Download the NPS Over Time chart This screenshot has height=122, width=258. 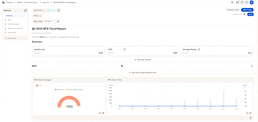click(250, 113)
